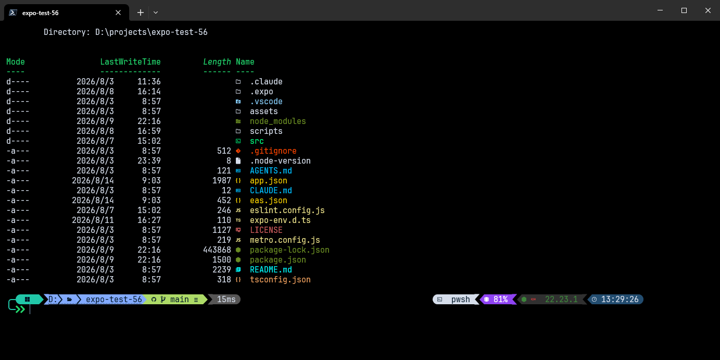Screen dimensions: 720x360
Task: Open a new terminal tab
Action: coord(140,13)
